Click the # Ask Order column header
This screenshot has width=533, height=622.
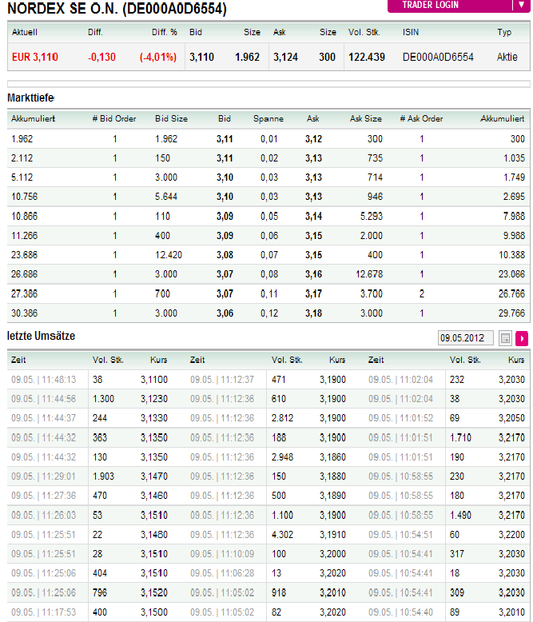[421, 118]
